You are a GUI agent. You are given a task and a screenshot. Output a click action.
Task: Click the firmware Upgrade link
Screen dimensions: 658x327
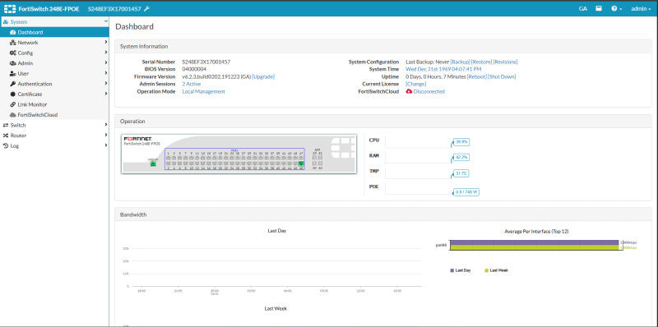click(x=263, y=76)
